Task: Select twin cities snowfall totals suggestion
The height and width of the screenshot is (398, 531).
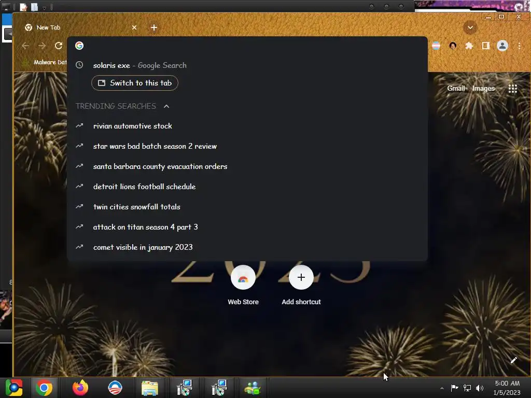Action: coord(247,207)
